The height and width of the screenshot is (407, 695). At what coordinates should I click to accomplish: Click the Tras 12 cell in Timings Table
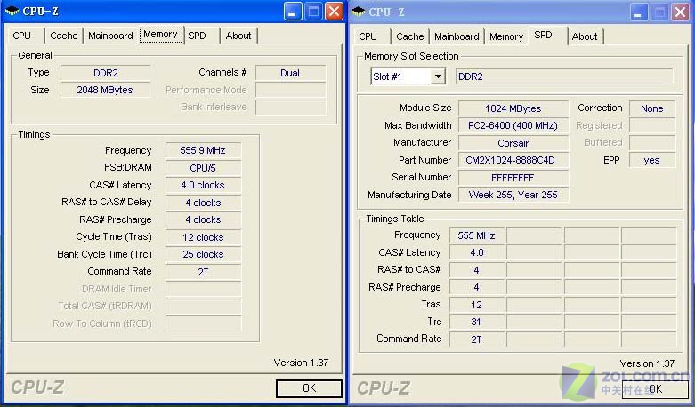(476, 305)
